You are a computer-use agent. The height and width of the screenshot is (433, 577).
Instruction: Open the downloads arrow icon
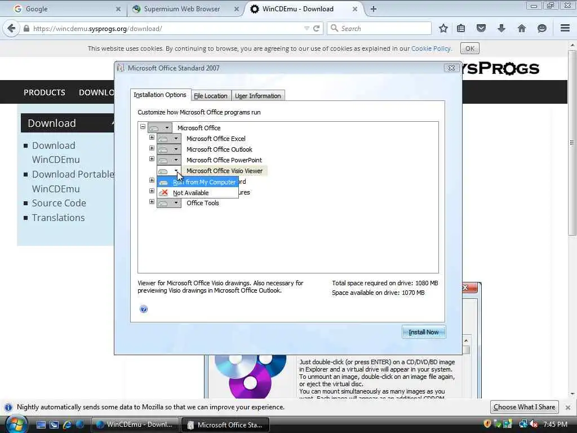coord(501,28)
